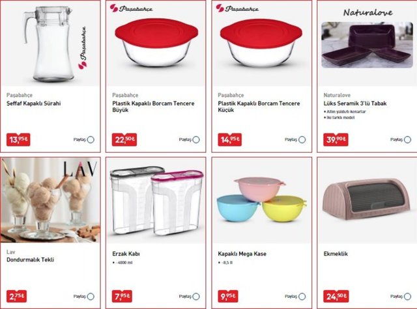Select Paylaş circle on Dondurmalık Tekli
The height and width of the screenshot is (309, 417).
(91, 297)
